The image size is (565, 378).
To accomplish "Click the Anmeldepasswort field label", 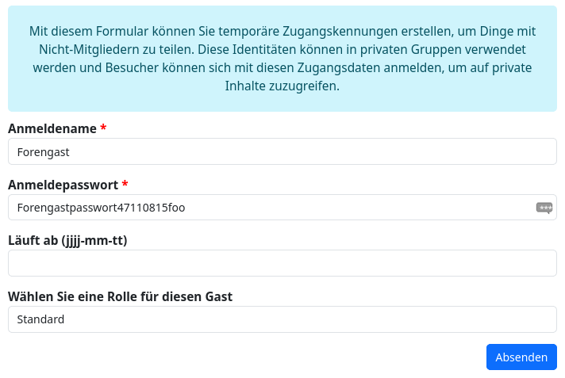I will pyautogui.click(x=63, y=185).
